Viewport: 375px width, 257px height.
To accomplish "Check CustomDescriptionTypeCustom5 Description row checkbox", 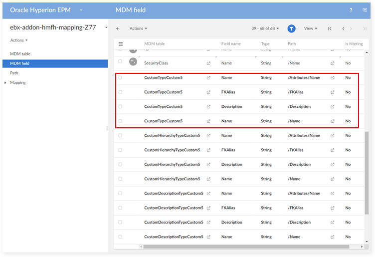I will tap(120, 222).
